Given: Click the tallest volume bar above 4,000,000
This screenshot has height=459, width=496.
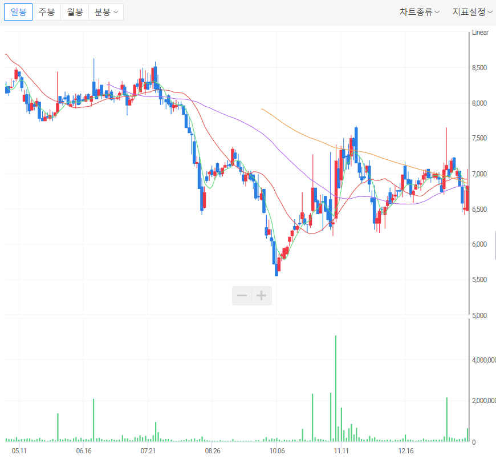Looking at the screenshot, I should click(x=336, y=388).
